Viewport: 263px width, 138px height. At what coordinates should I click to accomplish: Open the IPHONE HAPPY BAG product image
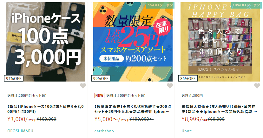(x=220, y=42)
